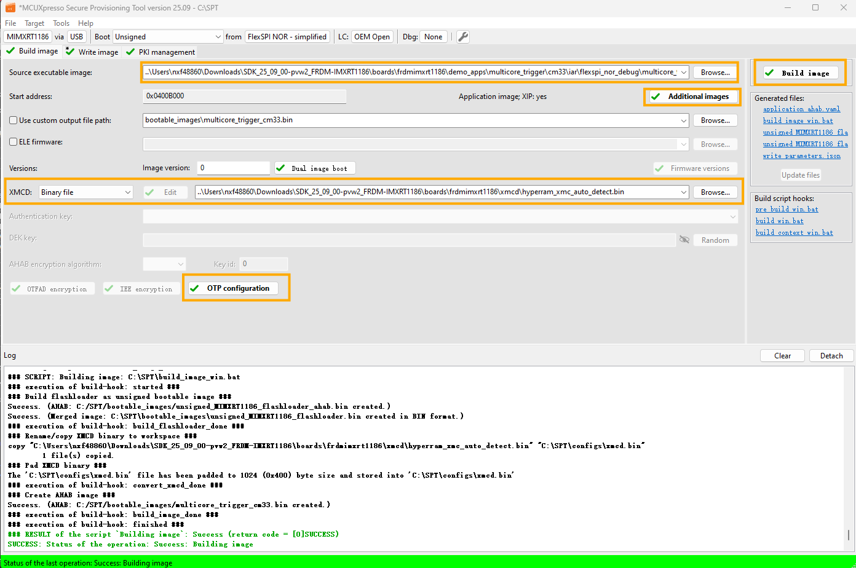This screenshot has width=856, height=568.
Task: Expand the source executable image path dropdown
Action: point(684,73)
